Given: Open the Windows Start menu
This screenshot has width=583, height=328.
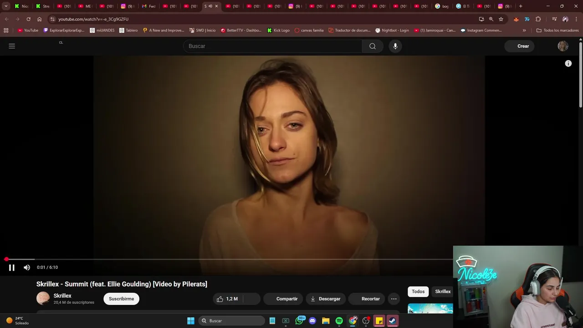Looking at the screenshot, I should (x=191, y=321).
